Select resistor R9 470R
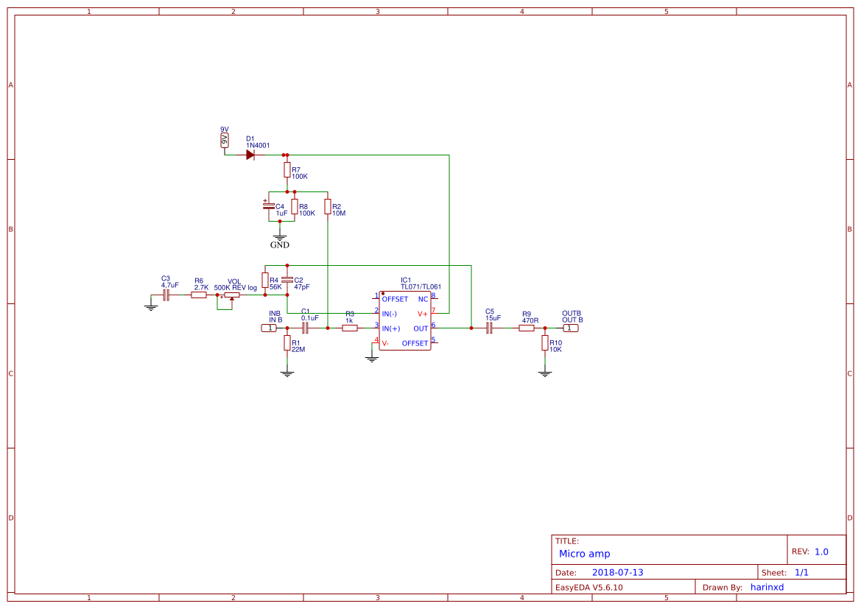Image resolution: width=861 pixels, height=609 pixels. click(x=526, y=326)
